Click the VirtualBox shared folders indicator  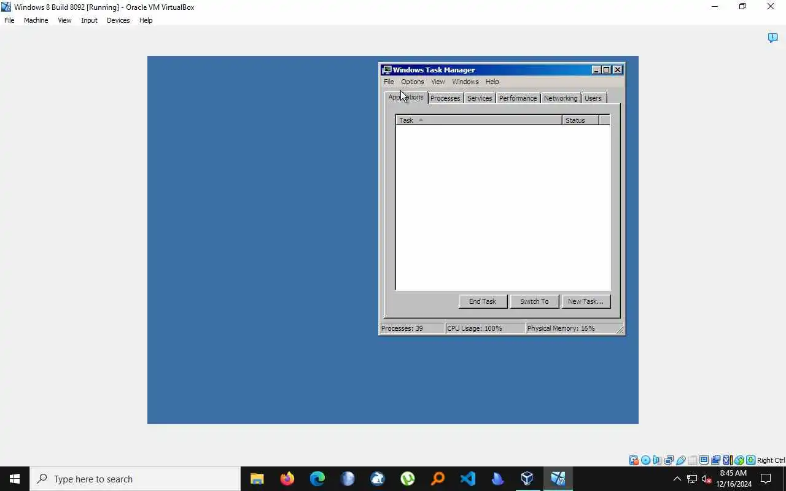click(692, 460)
